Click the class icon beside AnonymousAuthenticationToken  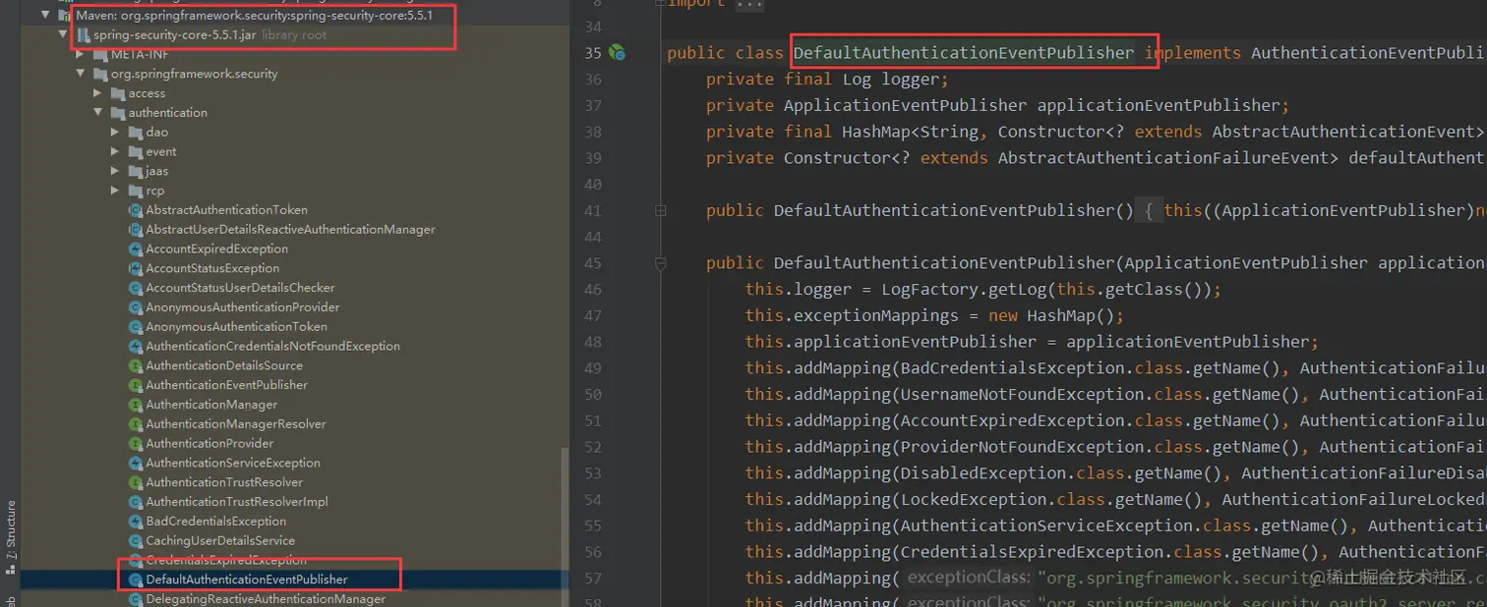click(x=137, y=327)
